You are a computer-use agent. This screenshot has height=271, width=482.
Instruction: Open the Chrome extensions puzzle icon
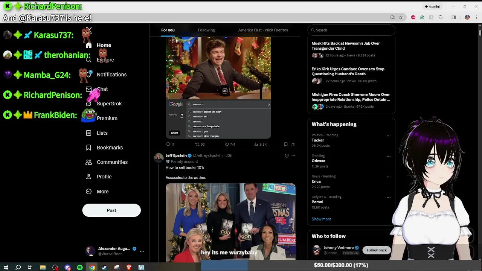click(x=440, y=17)
